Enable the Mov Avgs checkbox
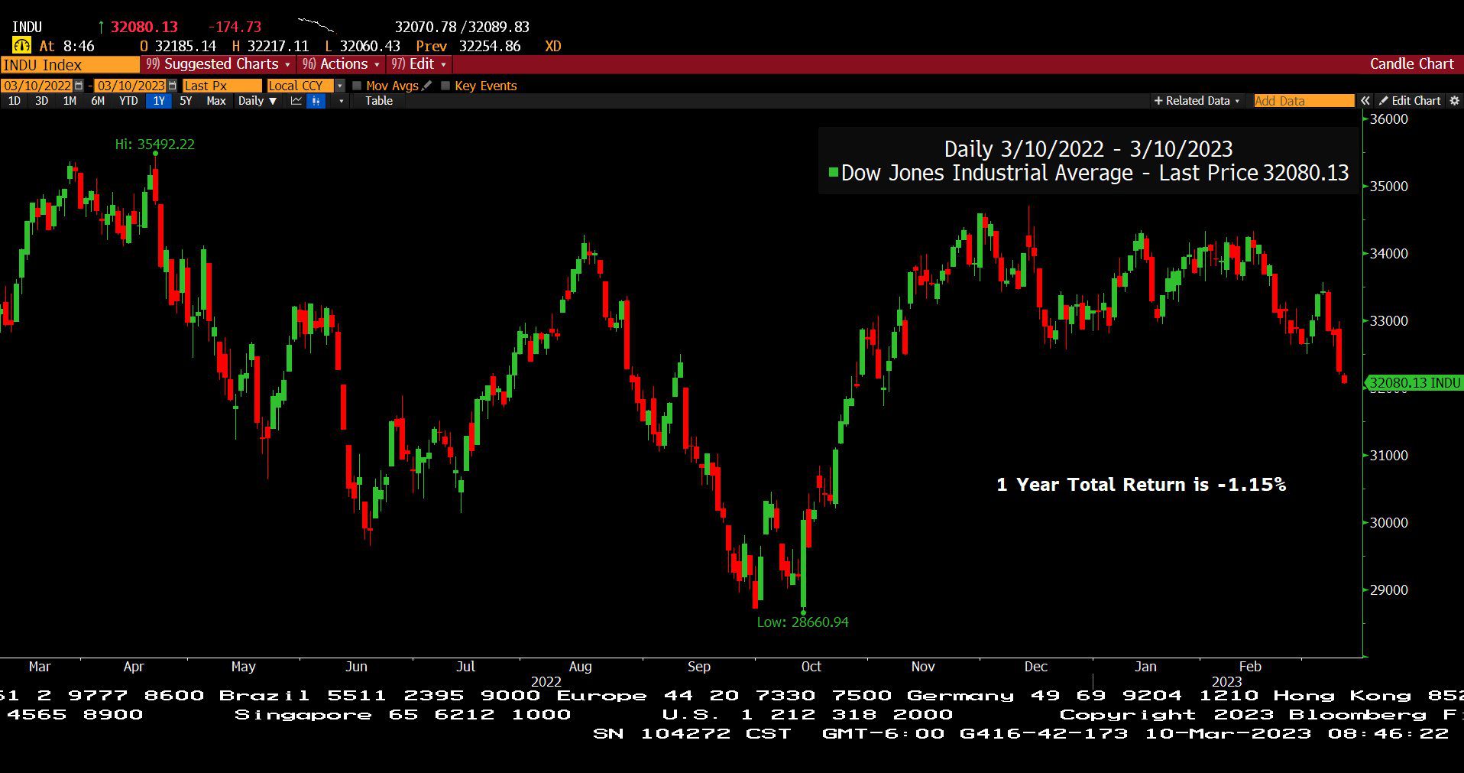Screen dimensions: 1464x773 pos(357,86)
